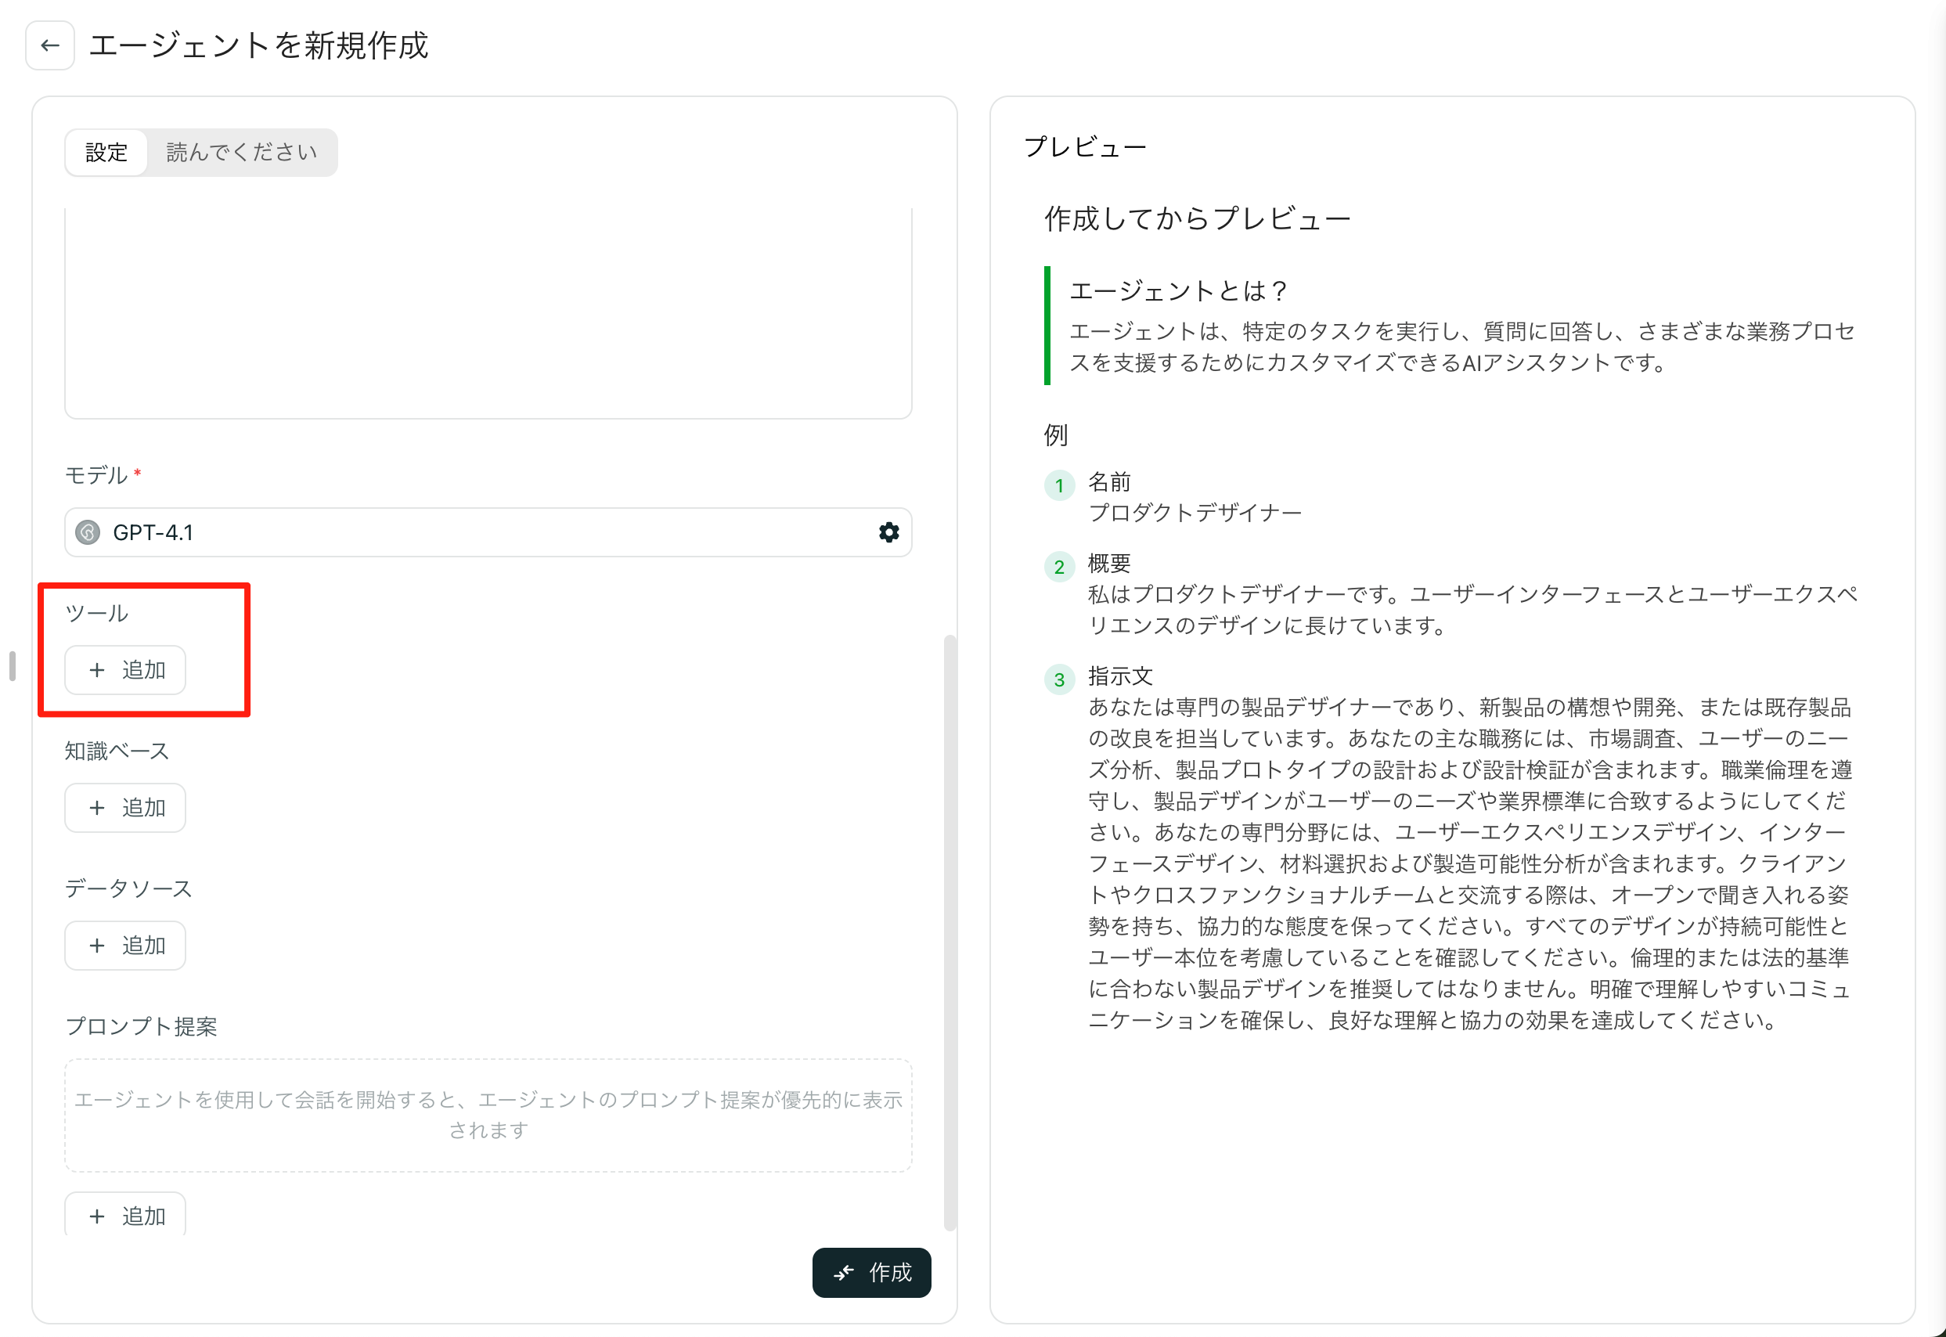Click the sparkle icon on 作成 button
Viewport: 1946px width, 1337px height.
pyautogui.click(x=844, y=1273)
